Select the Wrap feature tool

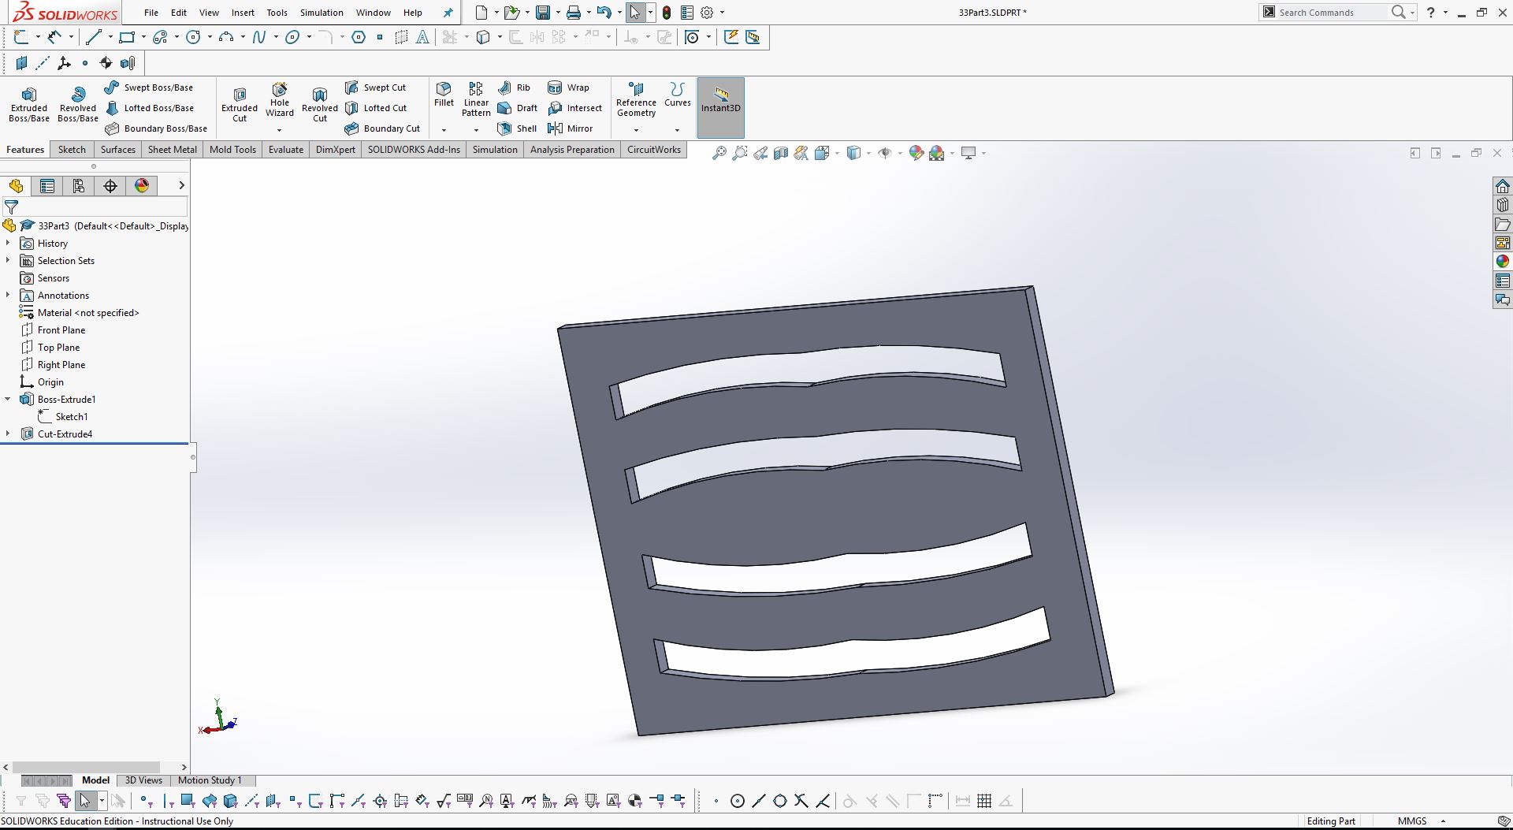tap(568, 87)
